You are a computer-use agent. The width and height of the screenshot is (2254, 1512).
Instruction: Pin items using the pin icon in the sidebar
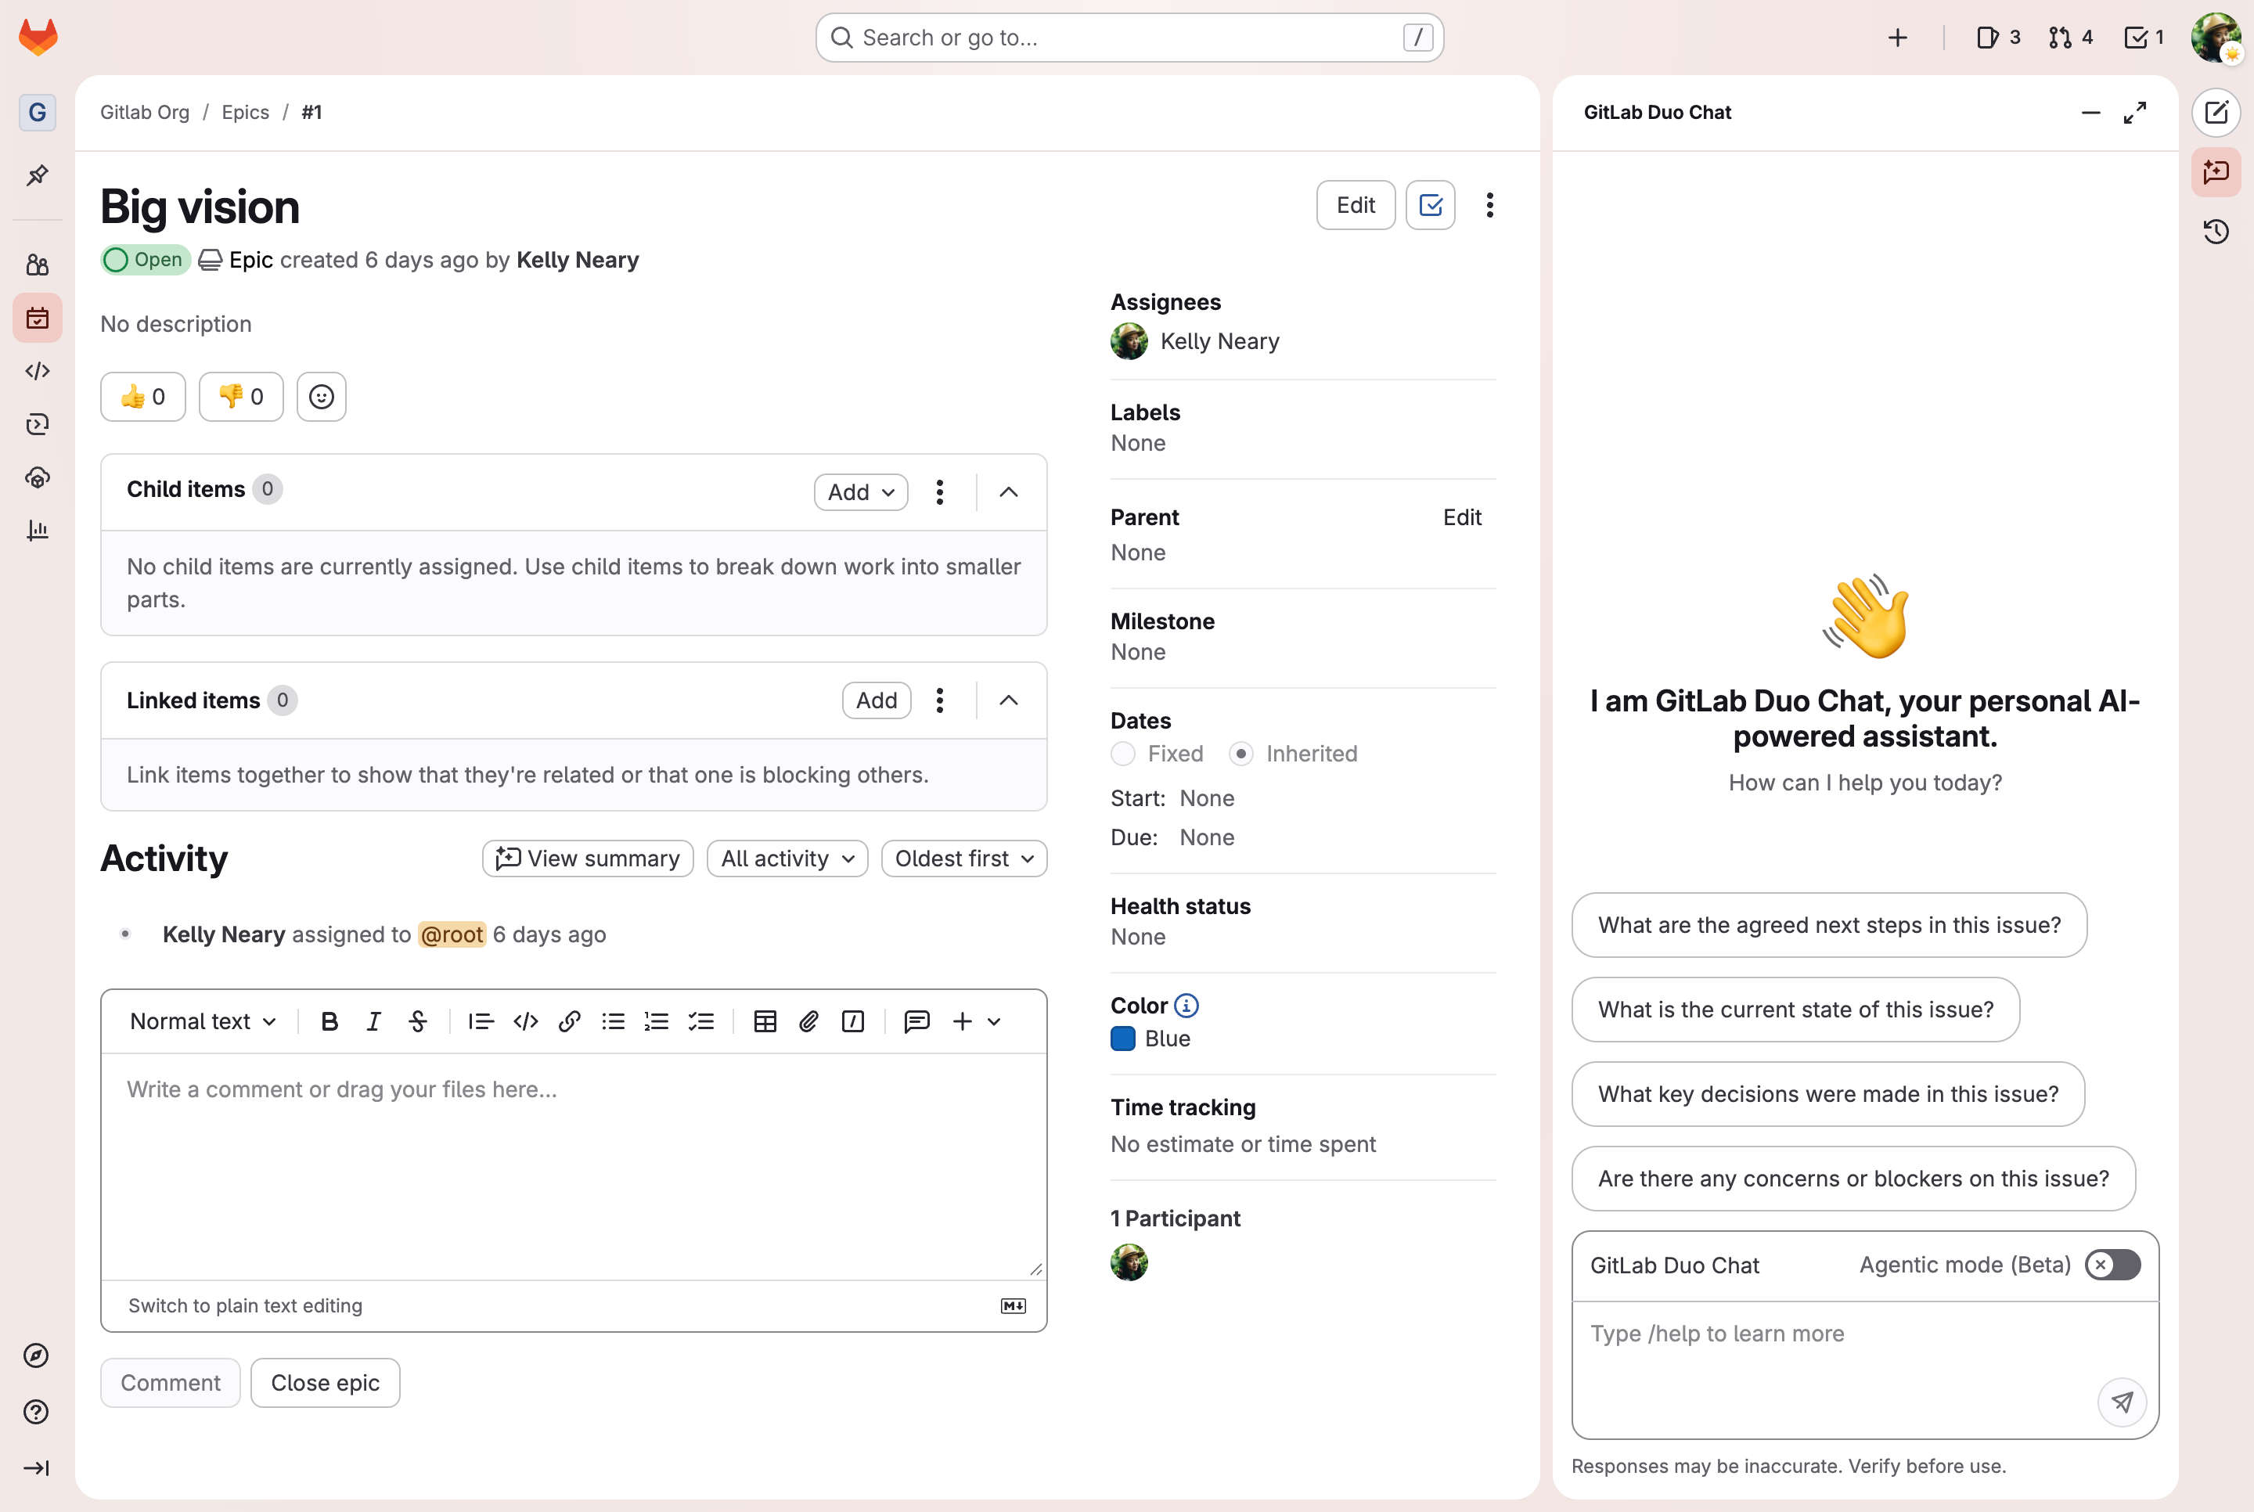(38, 175)
